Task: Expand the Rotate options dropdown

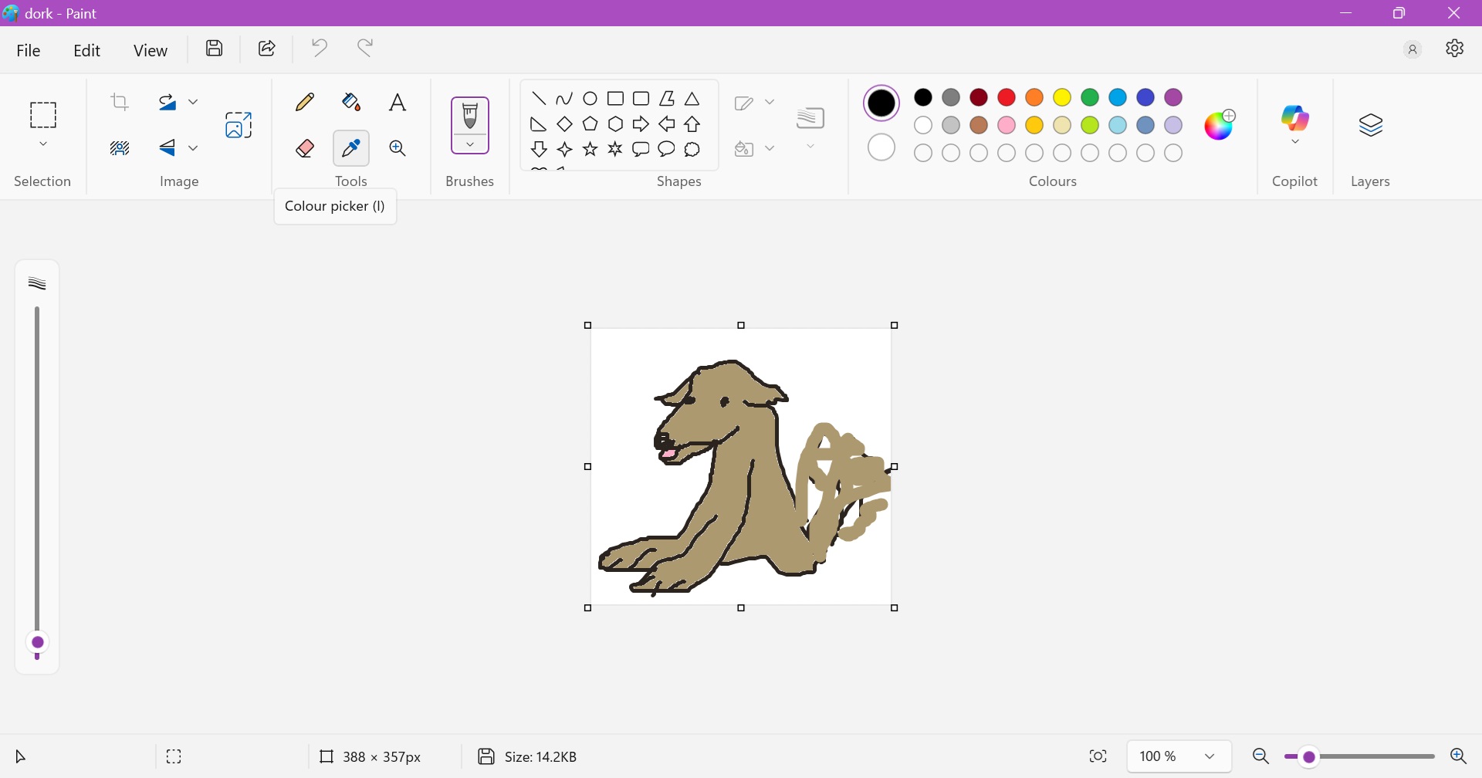Action: pyautogui.click(x=194, y=102)
